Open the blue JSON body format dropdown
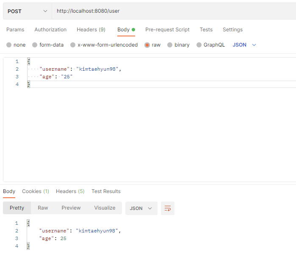This screenshot has height=268, width=296. tap(244, 45)
